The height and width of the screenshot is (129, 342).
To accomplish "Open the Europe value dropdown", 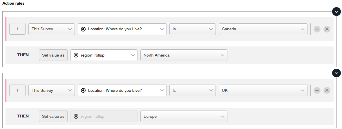I will coord(184,116).
